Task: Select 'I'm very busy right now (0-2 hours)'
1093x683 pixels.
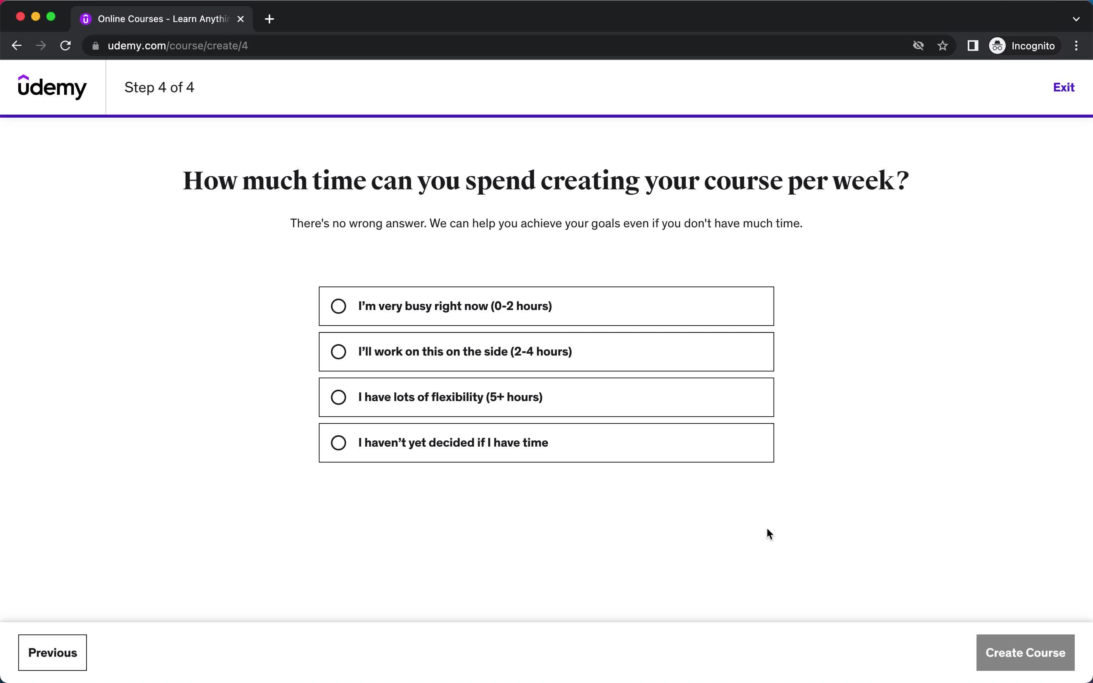Action: click(339, 305)
